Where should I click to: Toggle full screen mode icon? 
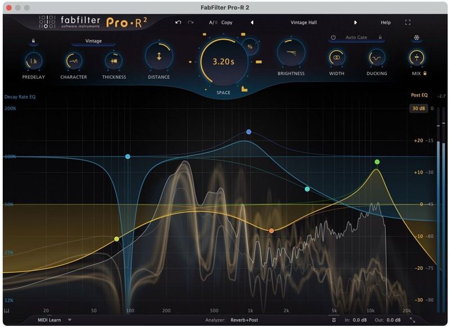[x=407, y=23]
